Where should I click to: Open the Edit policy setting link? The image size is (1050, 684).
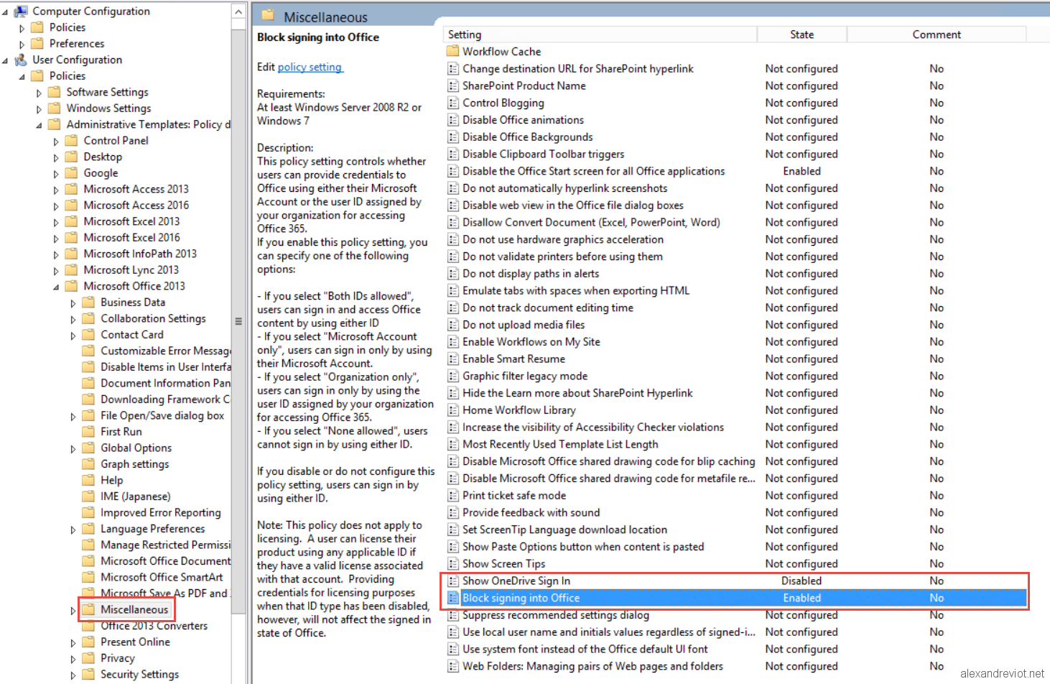click(x=310, y=67)
